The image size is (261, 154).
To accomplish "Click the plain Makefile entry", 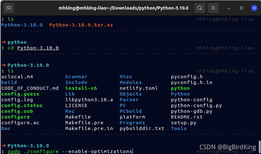I will [78, 117].
